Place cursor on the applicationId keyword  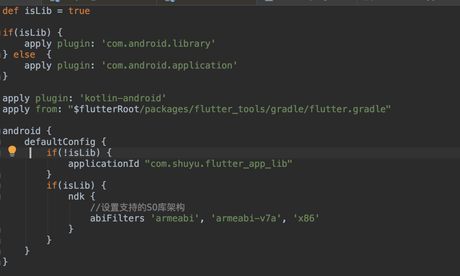coord(103,164)
